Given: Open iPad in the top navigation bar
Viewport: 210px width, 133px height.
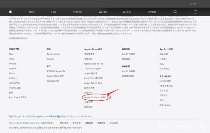Looking at the screenshot, I should [x=53, y=12].
